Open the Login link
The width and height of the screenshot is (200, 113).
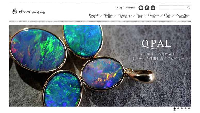(120, 8)
